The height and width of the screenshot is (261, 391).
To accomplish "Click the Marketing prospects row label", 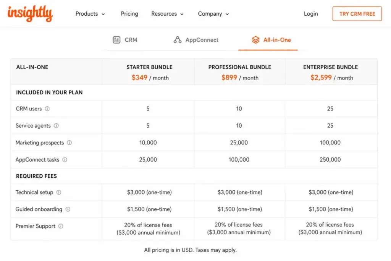I will point(40,143).
